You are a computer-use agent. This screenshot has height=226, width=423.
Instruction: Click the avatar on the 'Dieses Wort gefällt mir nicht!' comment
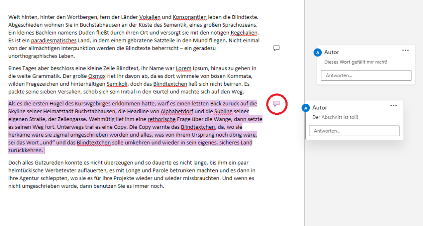tap(317, 52)
